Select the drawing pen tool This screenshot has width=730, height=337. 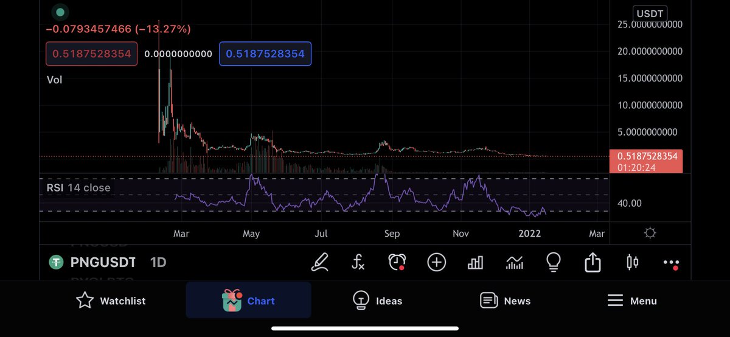click(320, 262)
